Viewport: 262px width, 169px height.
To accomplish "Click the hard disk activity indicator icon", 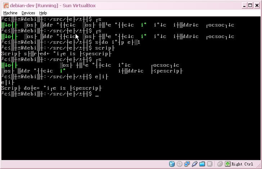I will click(x=172, y=164).
